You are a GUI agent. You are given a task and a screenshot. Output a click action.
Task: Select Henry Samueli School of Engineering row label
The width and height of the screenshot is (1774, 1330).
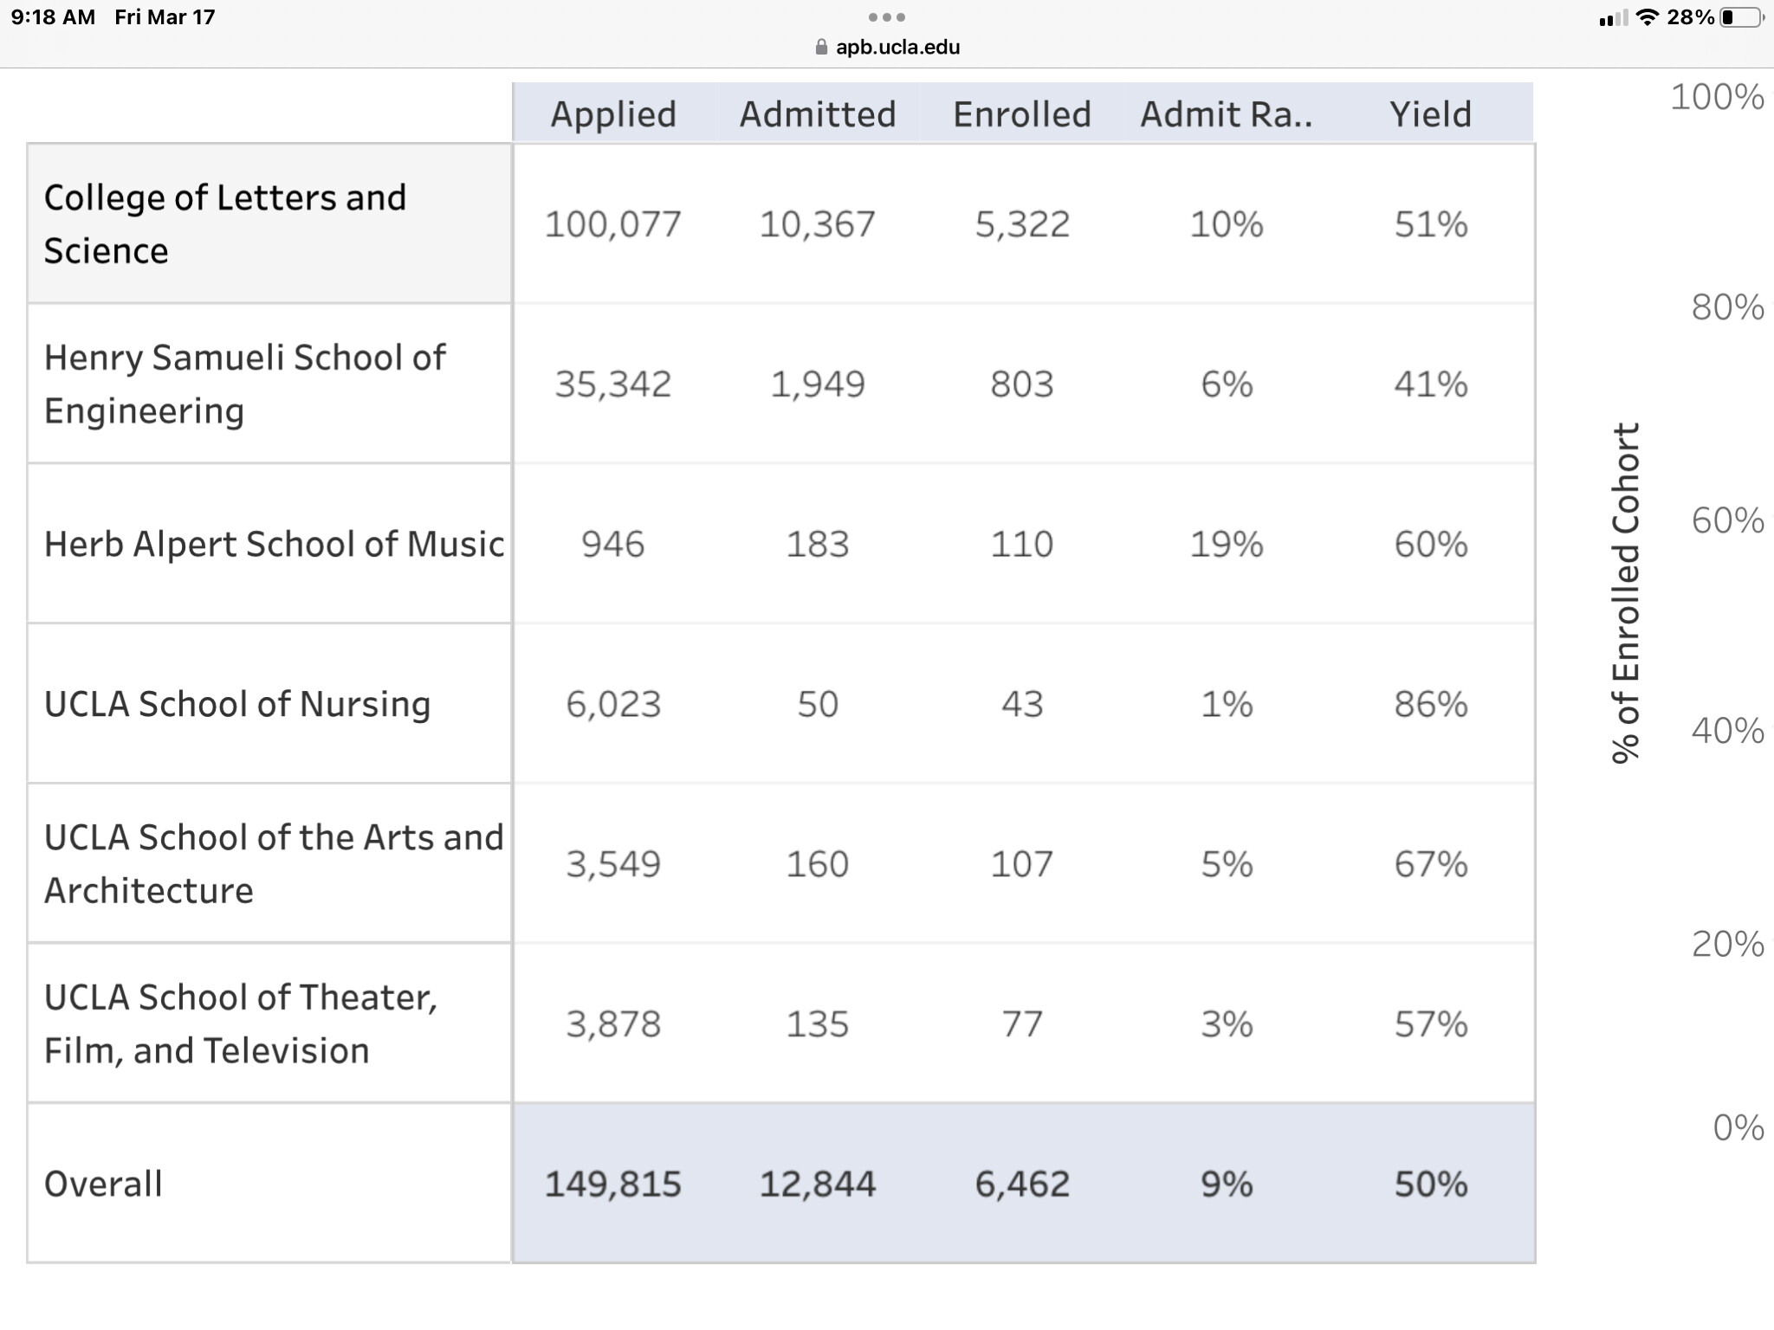(x=244, y=384)
